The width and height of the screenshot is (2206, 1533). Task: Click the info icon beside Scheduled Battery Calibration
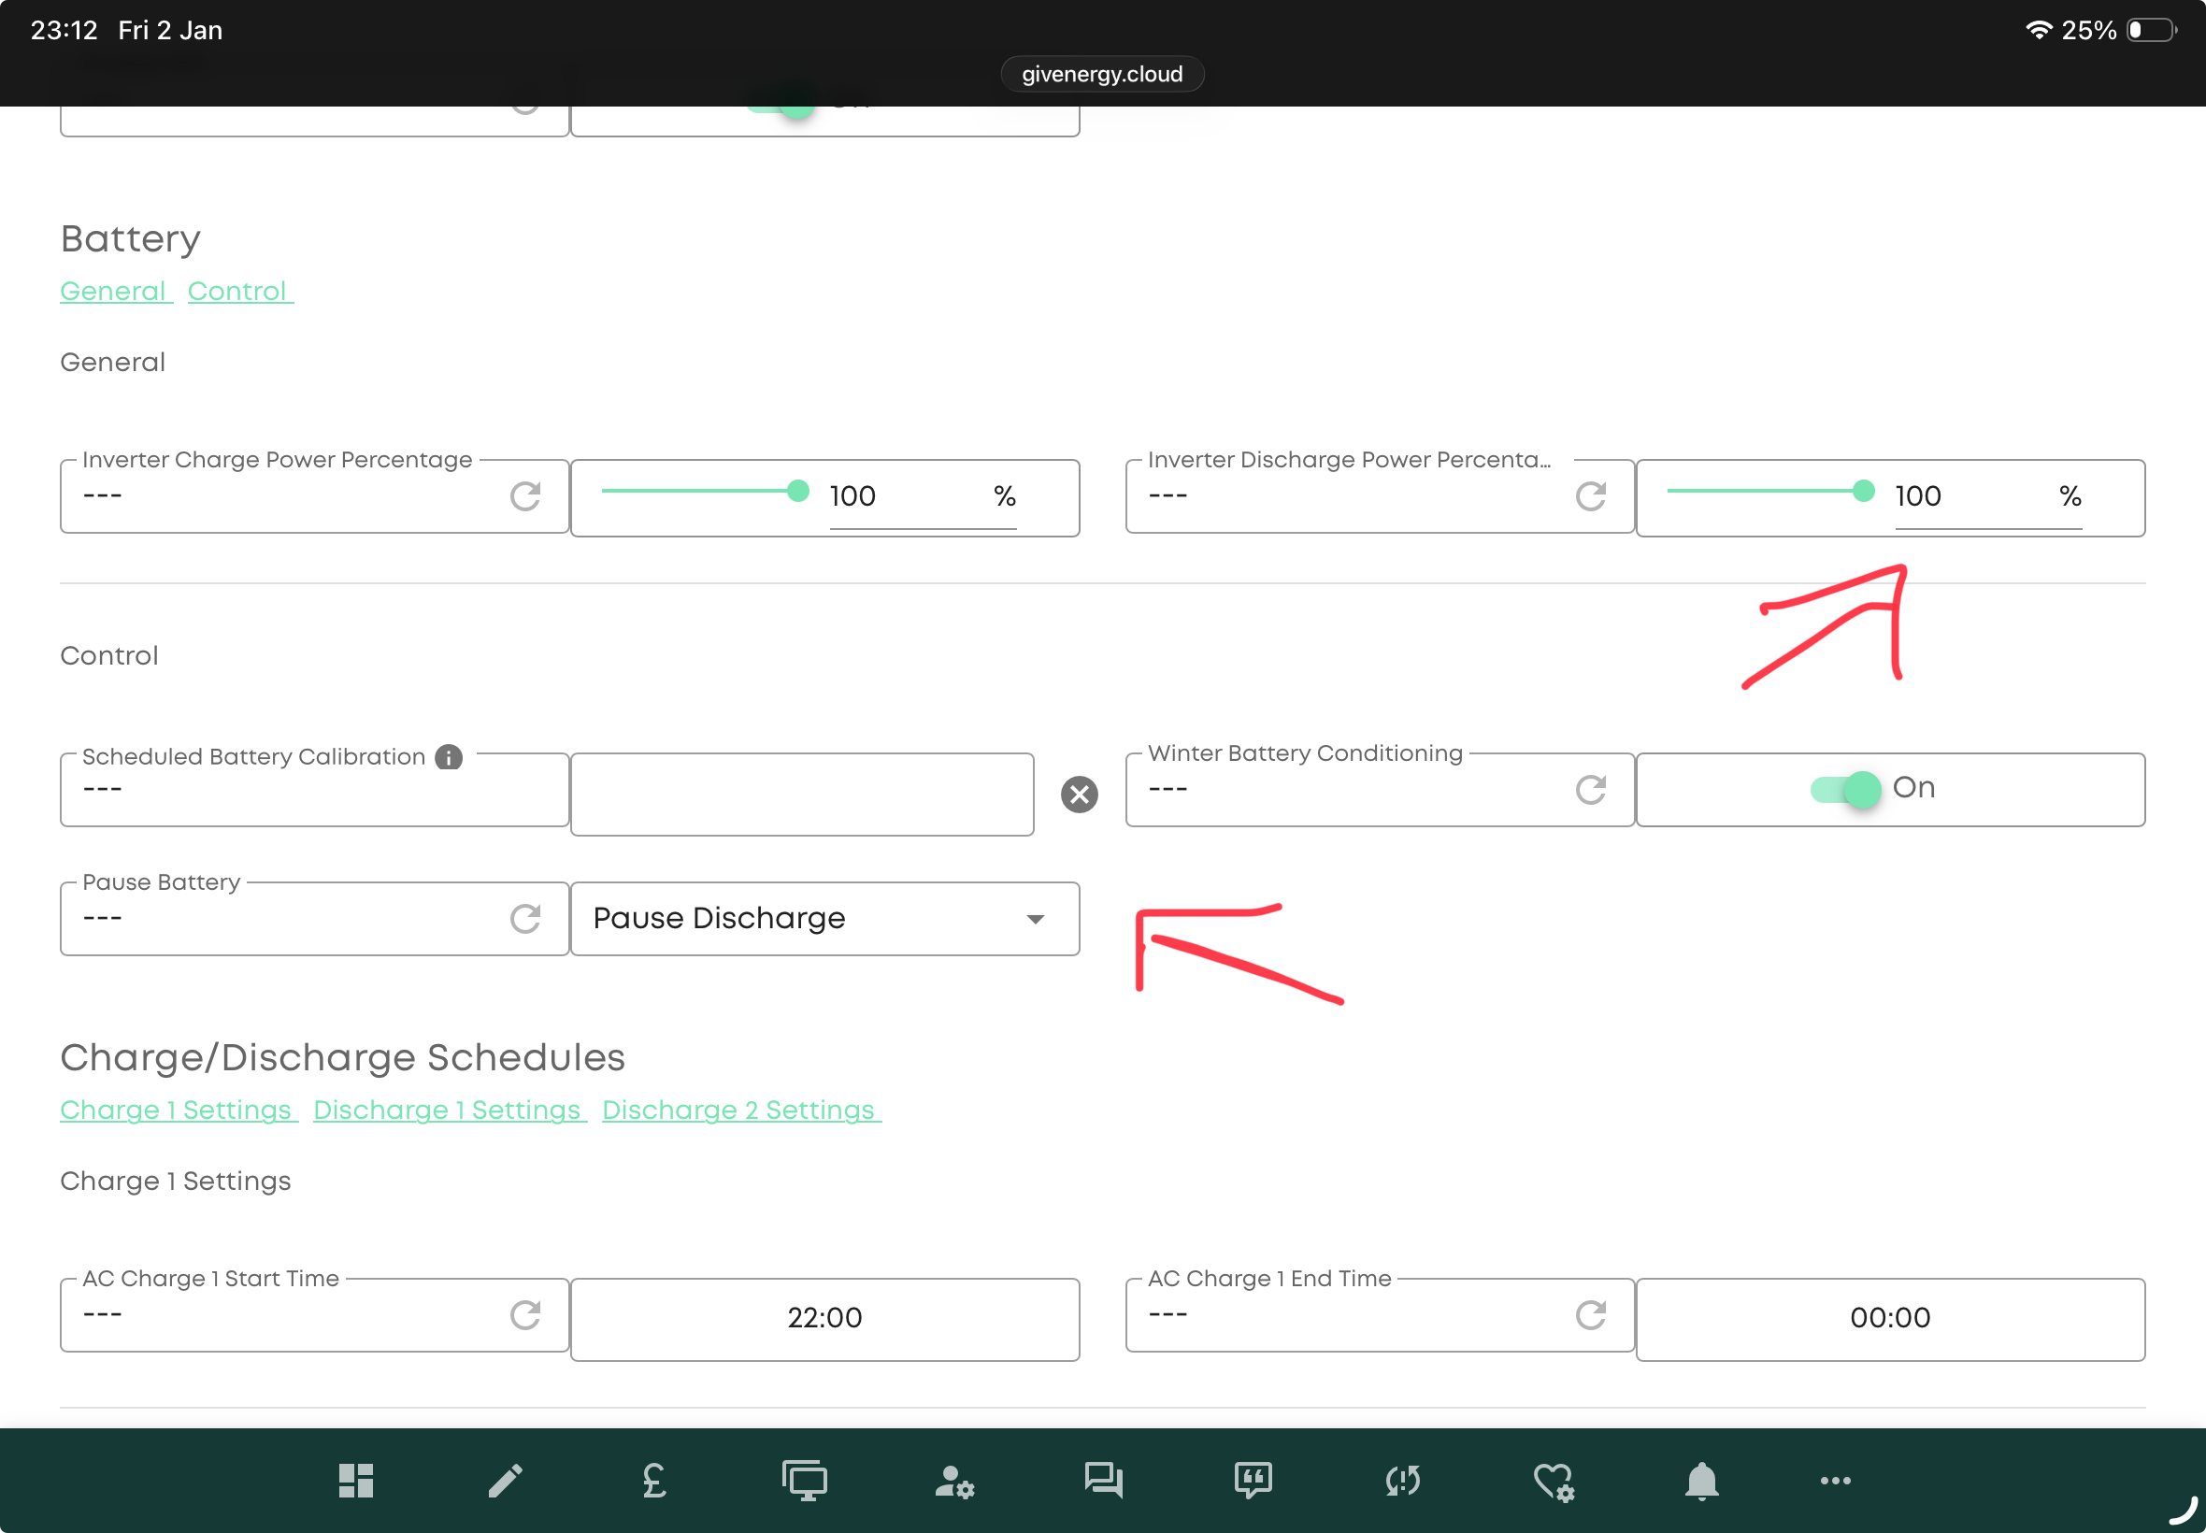point(449,757)
